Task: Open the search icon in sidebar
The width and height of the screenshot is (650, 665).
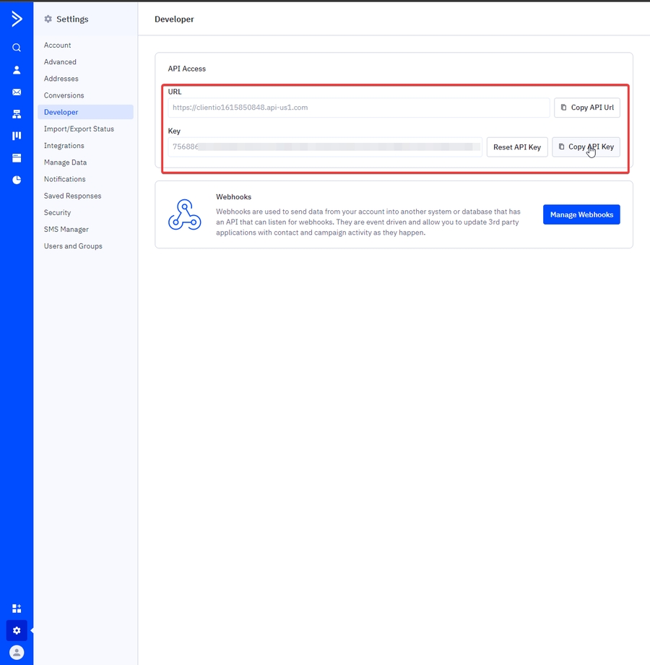Action: (17, 48)
